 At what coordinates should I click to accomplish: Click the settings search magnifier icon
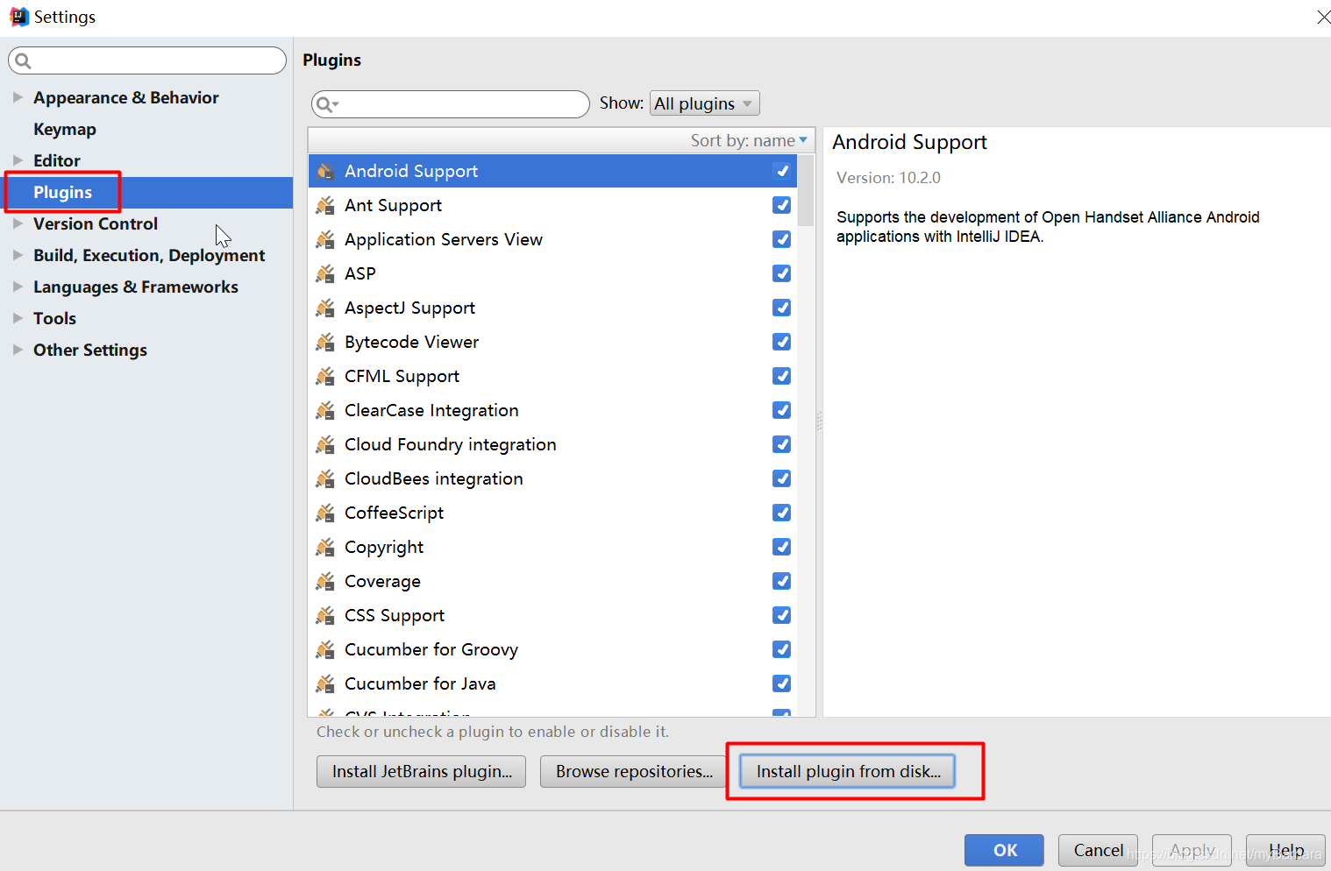[x=24, y=60]
